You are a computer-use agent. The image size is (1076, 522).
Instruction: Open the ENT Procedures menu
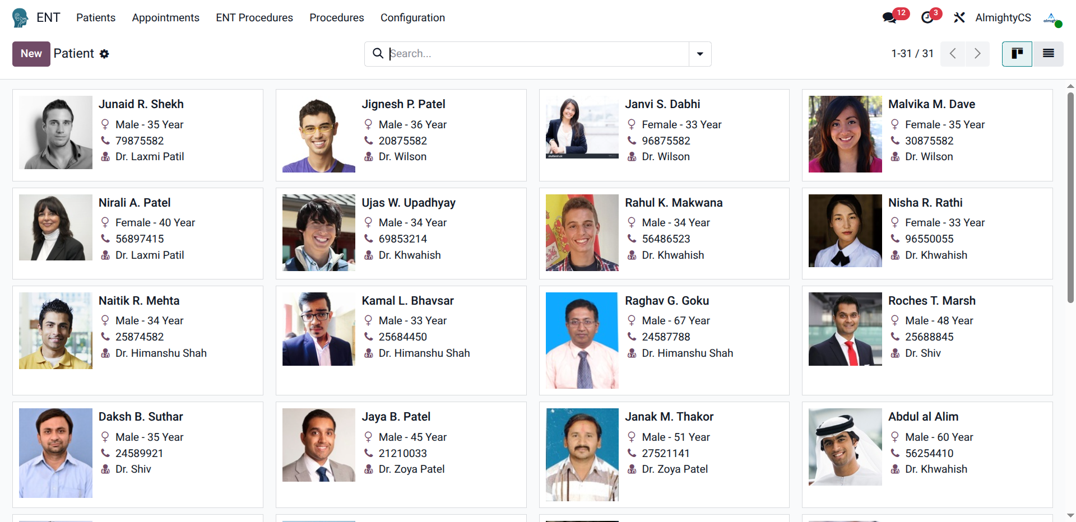pyautogui.click(x=254, y=18)
